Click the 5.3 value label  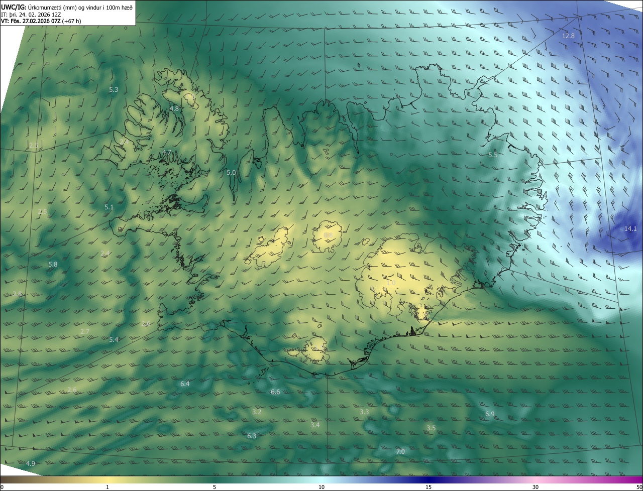[x=114, y=89]
